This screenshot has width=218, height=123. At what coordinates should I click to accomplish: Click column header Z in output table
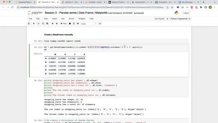tap(84, 54)
